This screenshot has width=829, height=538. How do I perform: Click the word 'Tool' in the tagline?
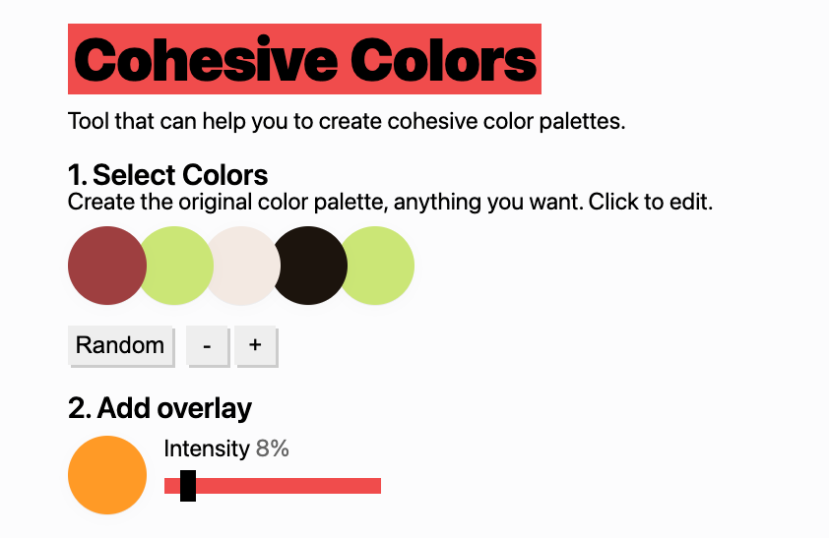89,121
